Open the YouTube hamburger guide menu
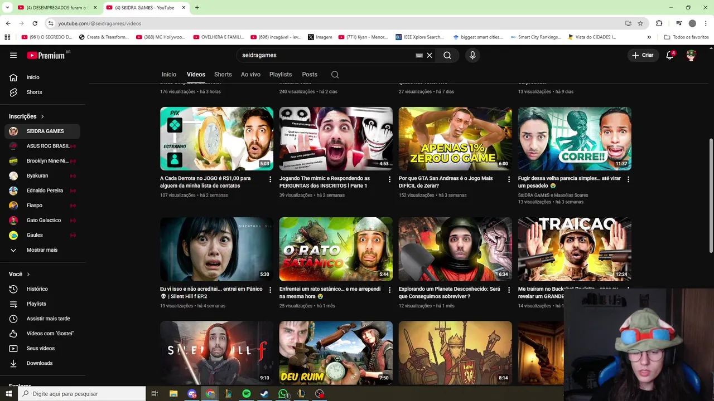This screenshot has width=714, height=401. 13,55
